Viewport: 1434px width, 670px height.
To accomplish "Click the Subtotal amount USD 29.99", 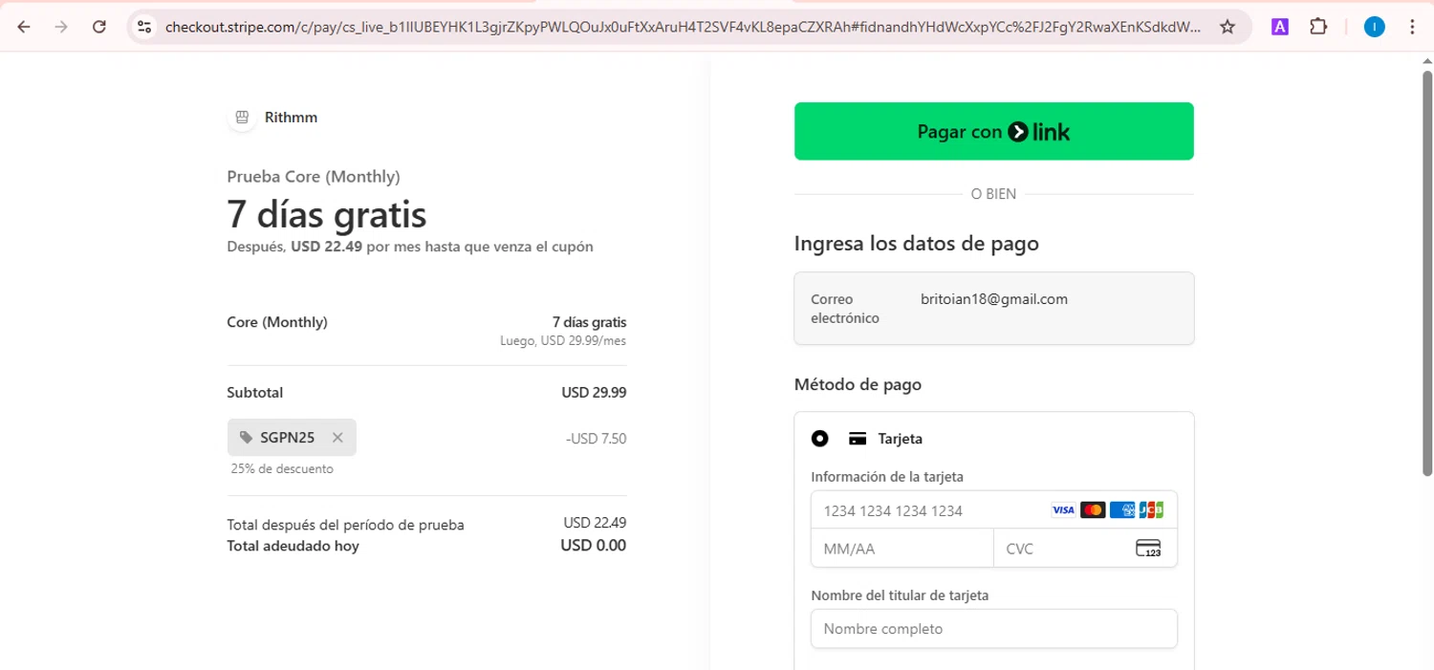I will pos(594,393).
